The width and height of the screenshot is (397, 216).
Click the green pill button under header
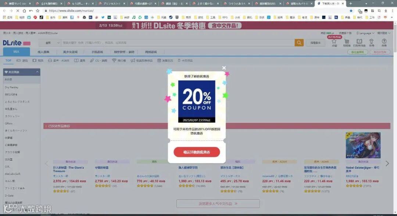click(x=358, y=52)
